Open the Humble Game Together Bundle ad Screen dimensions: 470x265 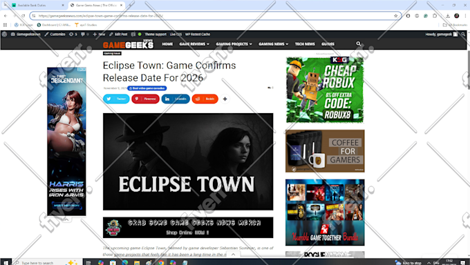click(325, 213)
